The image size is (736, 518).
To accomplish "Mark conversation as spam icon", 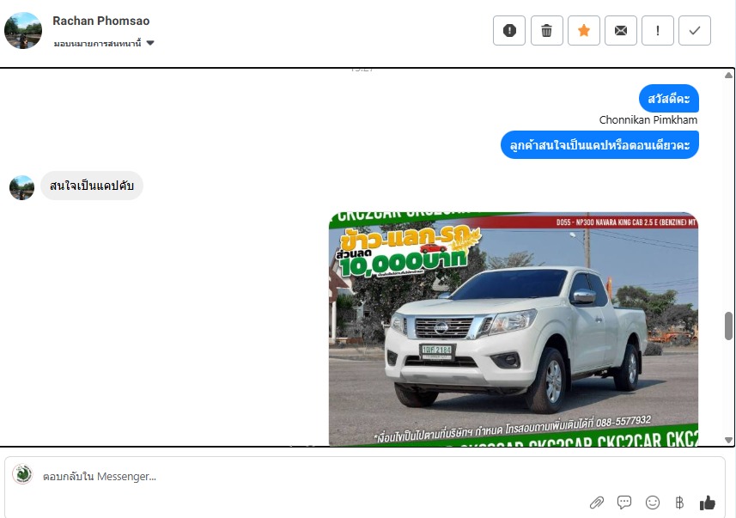I will coord(509,31).
